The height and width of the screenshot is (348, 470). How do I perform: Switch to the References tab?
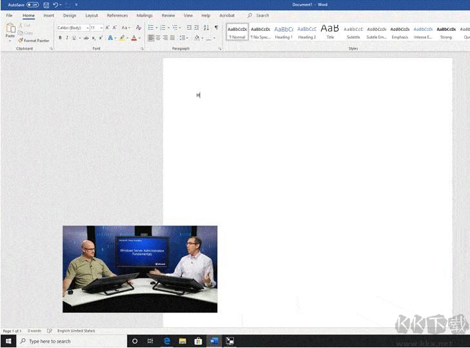tap(117, 15)
